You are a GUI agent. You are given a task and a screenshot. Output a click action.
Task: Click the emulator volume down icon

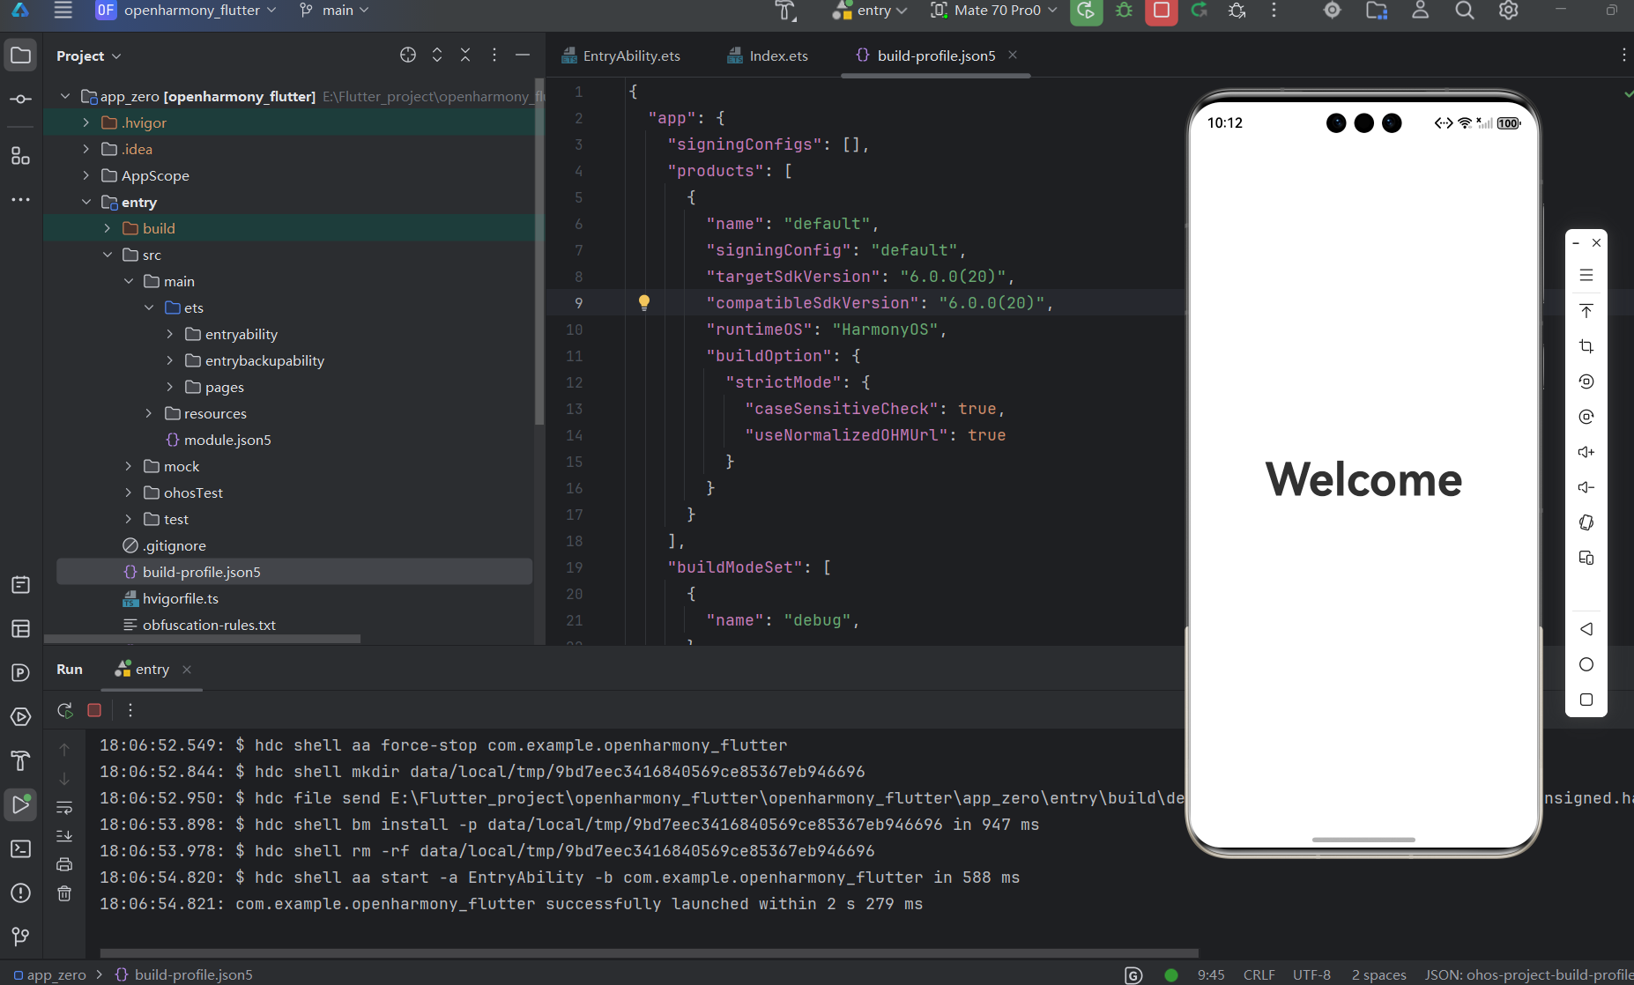click(1586, 487)
